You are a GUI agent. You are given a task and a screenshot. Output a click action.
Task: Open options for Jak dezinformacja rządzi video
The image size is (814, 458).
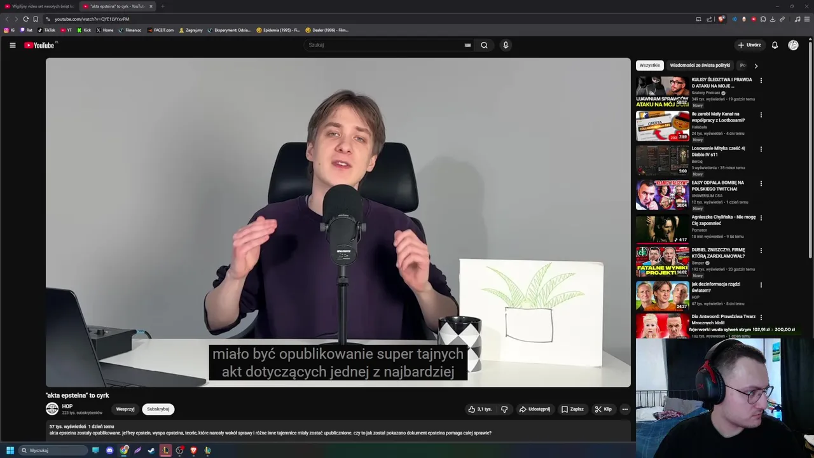[761, 285]
